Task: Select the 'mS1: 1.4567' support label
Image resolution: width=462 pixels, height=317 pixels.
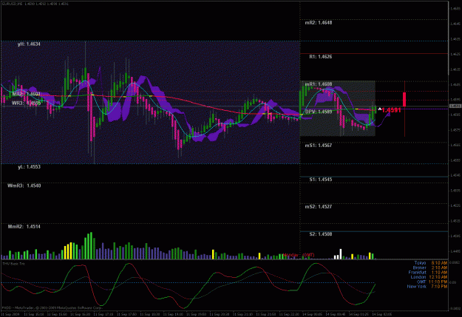Action: 319,146
